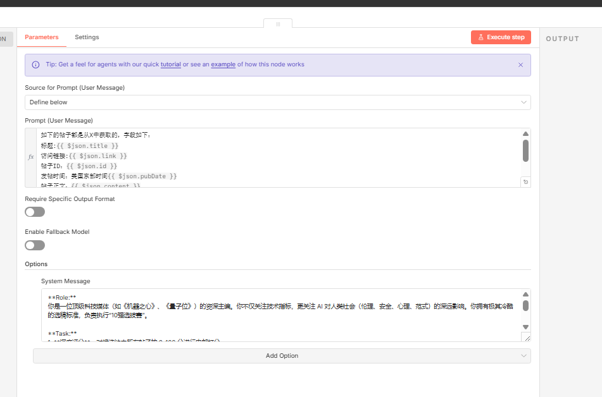The width and height of the screenshot is (602, 397).
Task: Run the node with Execute step
Action: tap(501, 37)
